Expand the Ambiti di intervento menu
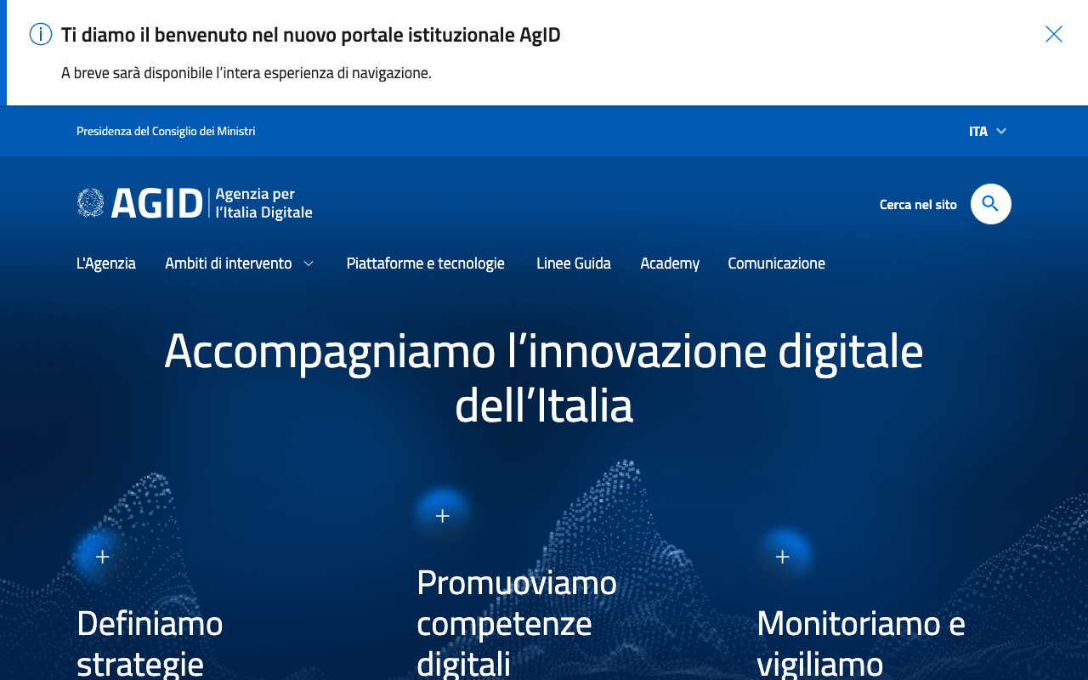Viewport: 1088px width, 680px height. tap(239, 263)
